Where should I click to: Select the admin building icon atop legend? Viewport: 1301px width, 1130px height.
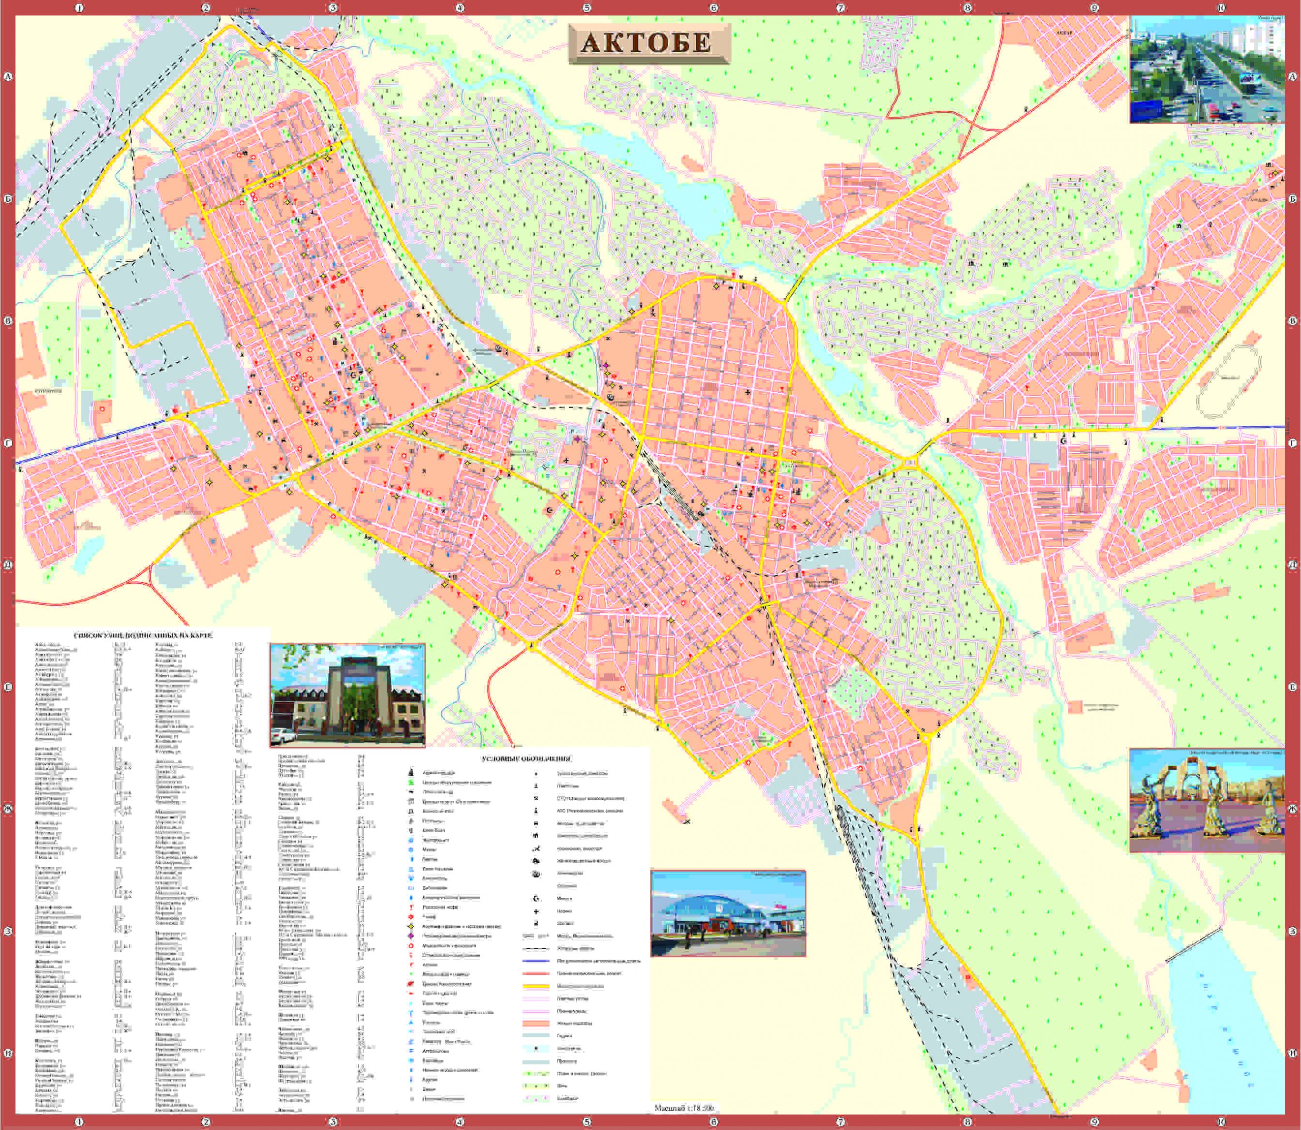411,772
